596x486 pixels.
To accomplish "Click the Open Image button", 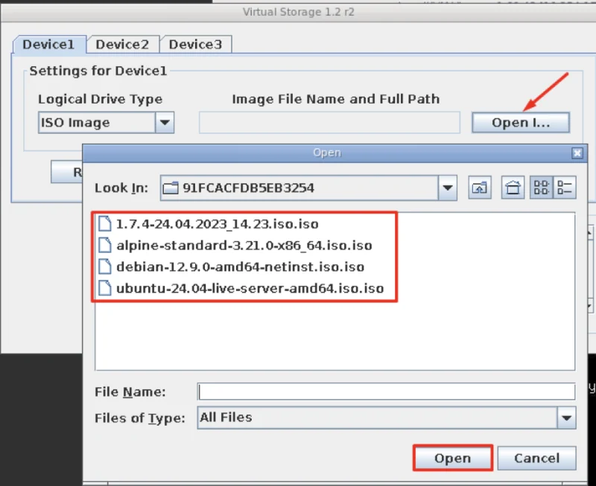I will click(x=520, y=123).
